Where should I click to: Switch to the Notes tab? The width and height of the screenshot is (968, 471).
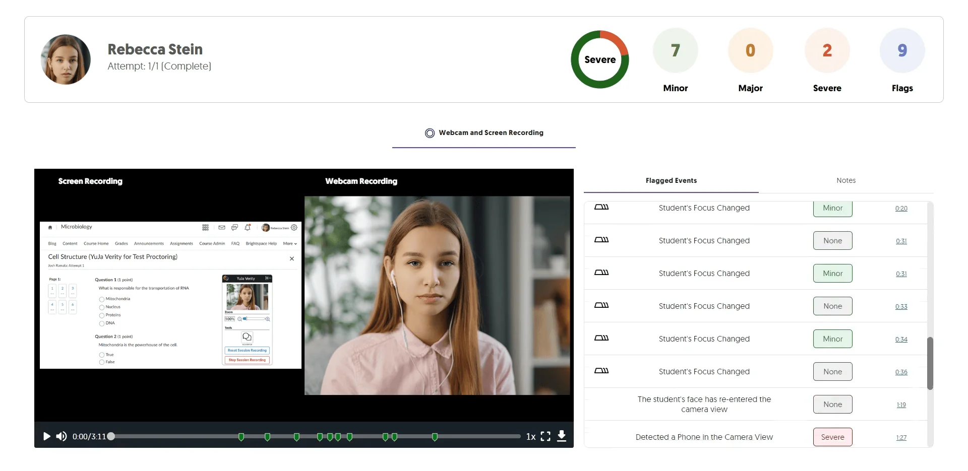(x=846, y=180)
